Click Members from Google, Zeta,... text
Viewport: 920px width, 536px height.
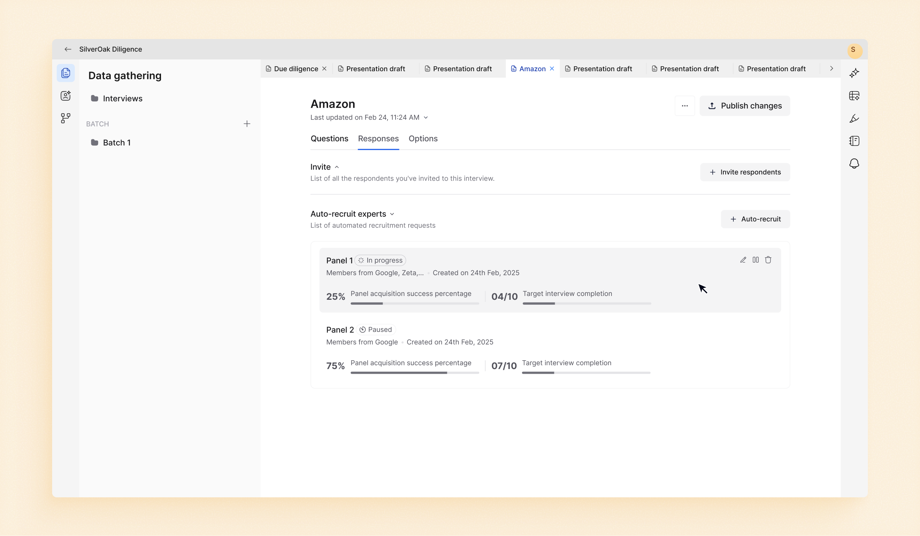(375, 273)
